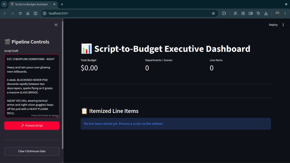290x163 pixels.
Task: Open the reading list toolbar icon
Action: 243,13
